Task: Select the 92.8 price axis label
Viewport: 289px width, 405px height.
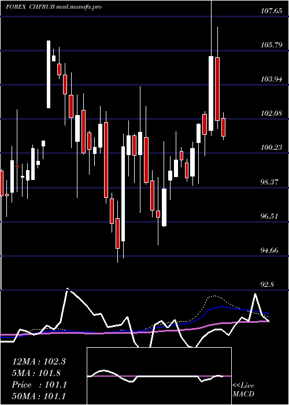Action: tap(267, 285)
